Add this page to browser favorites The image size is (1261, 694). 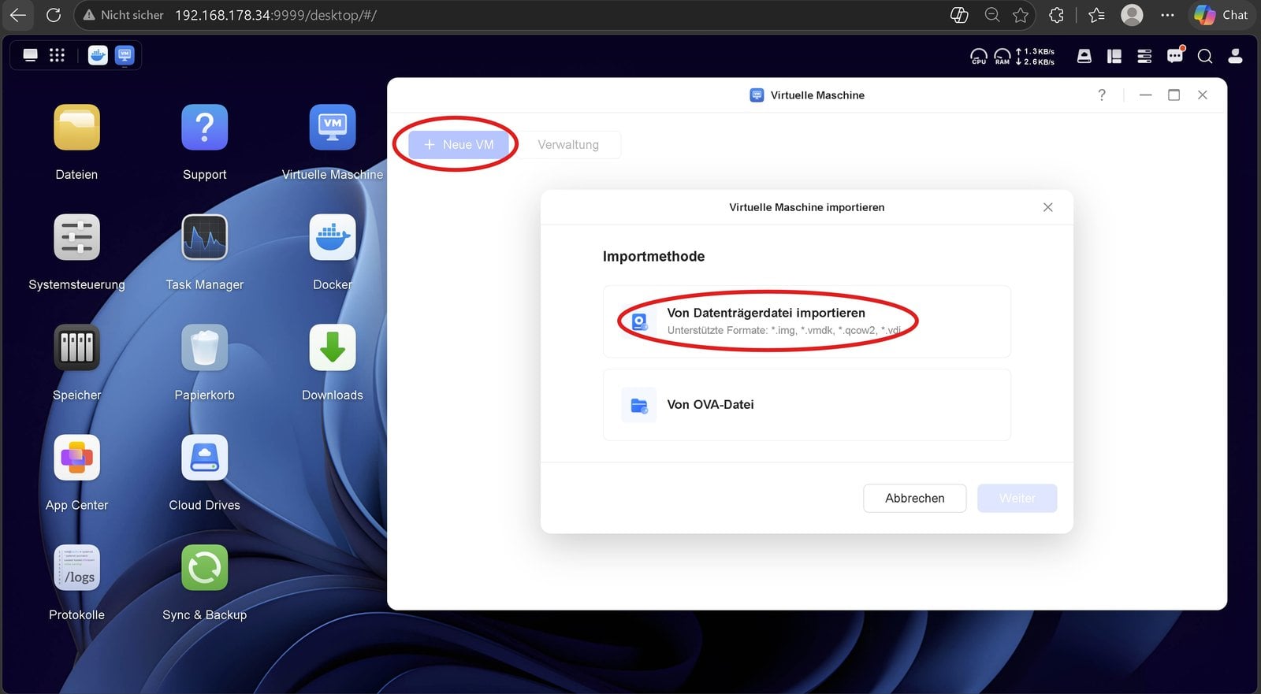click(x=1021, y=15)
